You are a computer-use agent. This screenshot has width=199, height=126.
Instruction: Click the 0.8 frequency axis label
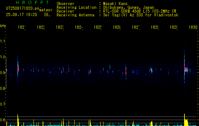point(3,89)
